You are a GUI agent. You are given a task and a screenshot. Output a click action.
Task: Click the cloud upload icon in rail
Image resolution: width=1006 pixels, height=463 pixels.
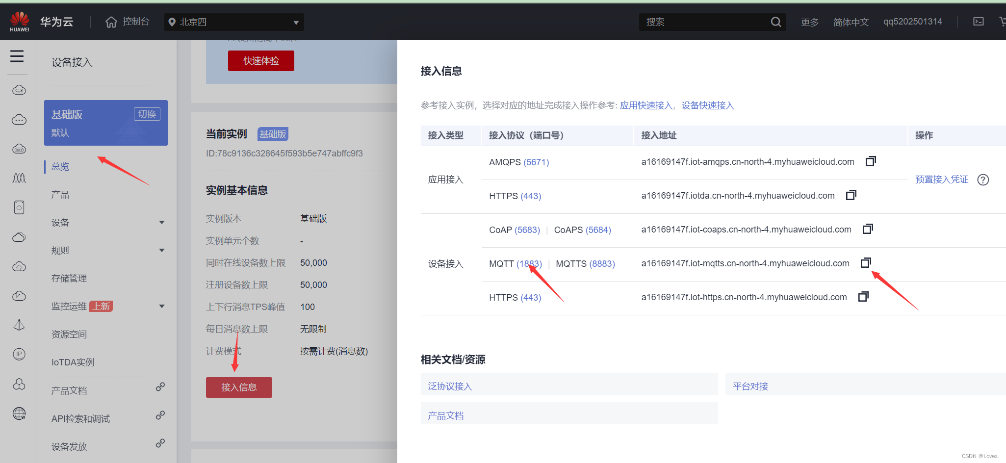[x=19, y=266]
